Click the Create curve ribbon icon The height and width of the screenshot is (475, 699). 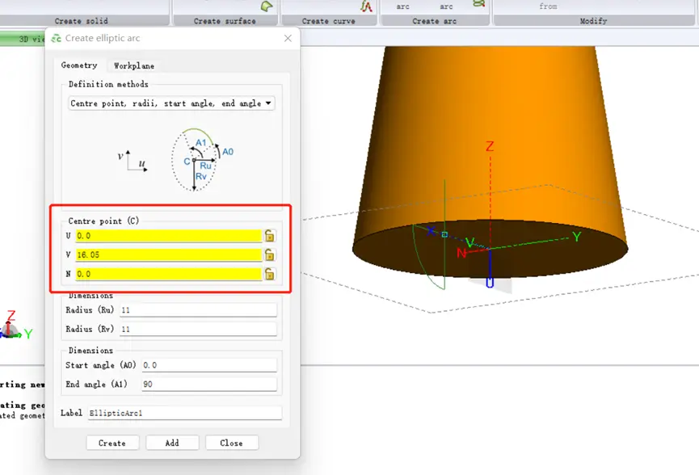[366, 6]
